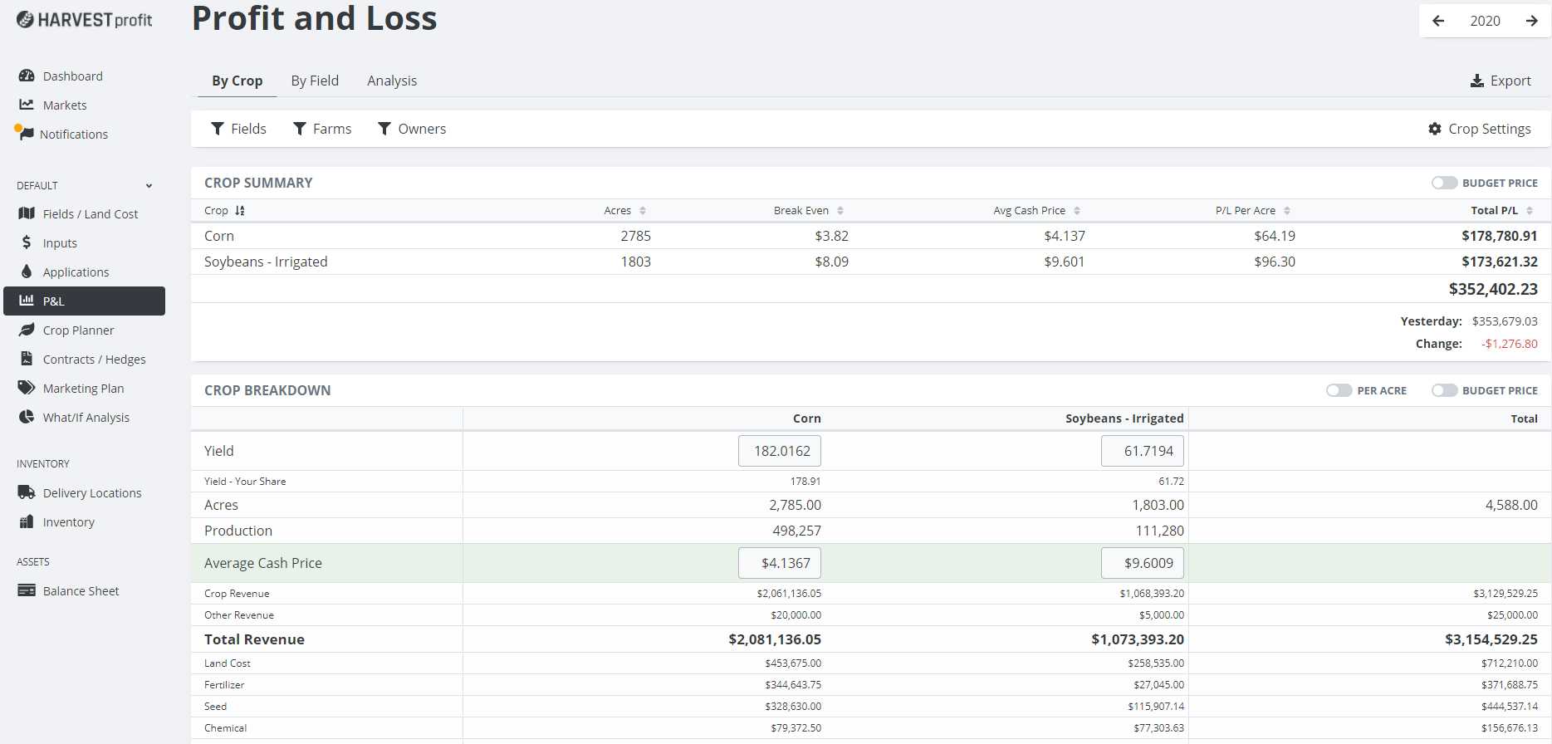Viewport: 1552px width, 744px height.
Task: Click the Export download icon
Action: (x=1477, y=81)
